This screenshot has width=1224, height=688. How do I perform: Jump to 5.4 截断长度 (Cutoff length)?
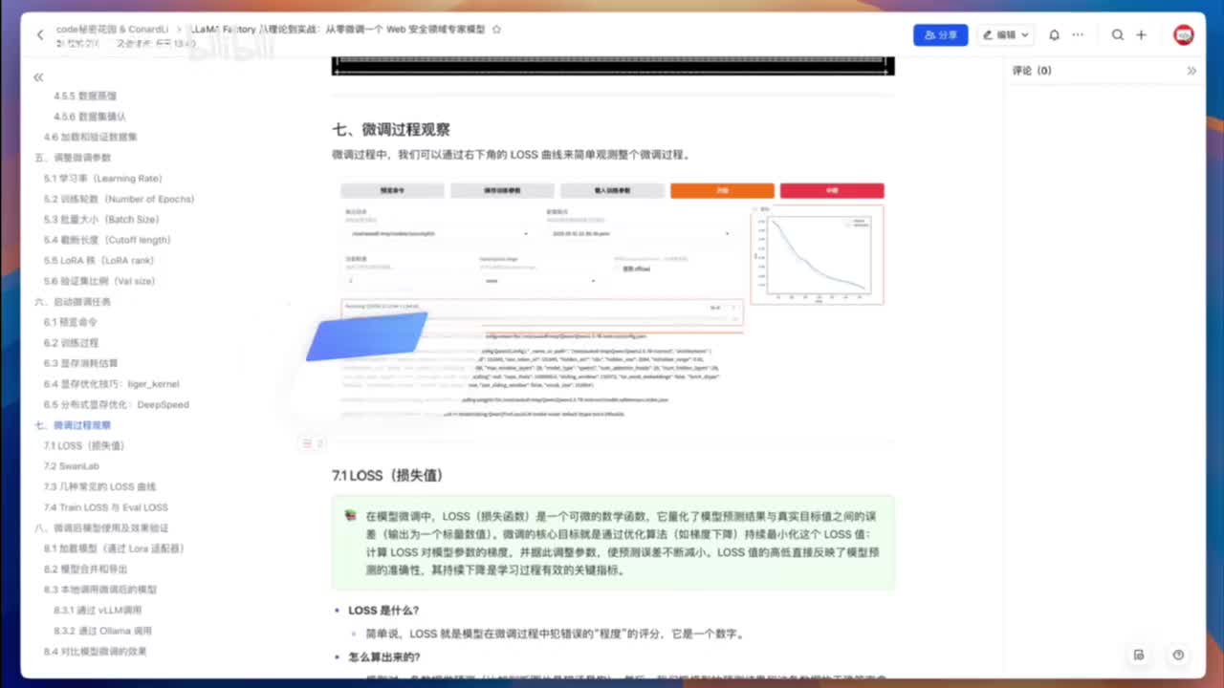click(107, 240)
